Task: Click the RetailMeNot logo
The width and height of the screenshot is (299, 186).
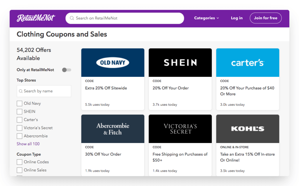Action: coord(36,18)
